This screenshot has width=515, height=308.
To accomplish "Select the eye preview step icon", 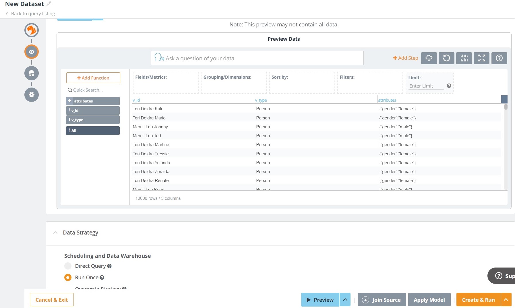I will [x=32, y=52].
